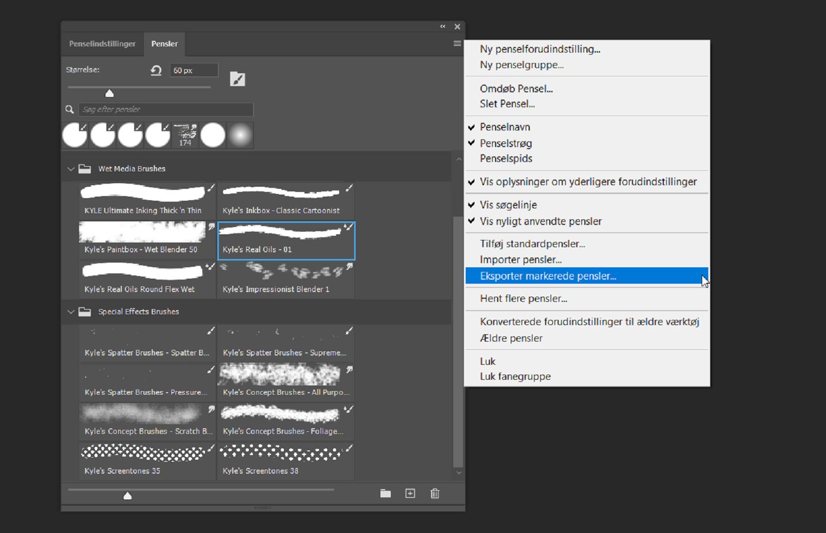Adjust the thumbnail size slider at panel bottom
Viewport: 826px width, 533px height.
pyautogui.click(x=128, y=495)
